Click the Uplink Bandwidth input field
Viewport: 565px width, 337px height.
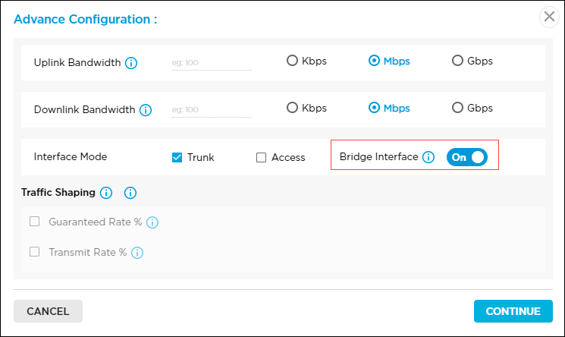click(212, 63)
